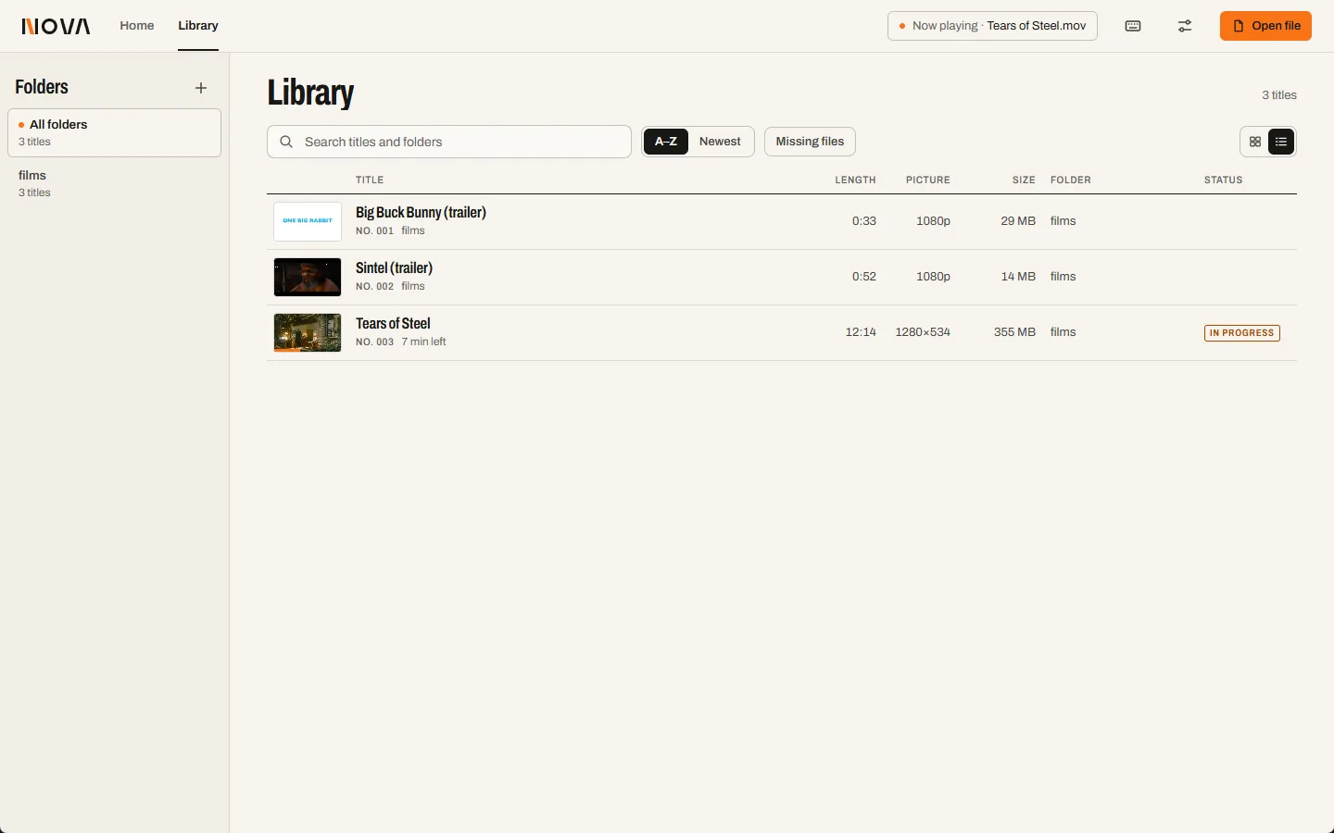Click the STATUS column header

pos(1223,180)
